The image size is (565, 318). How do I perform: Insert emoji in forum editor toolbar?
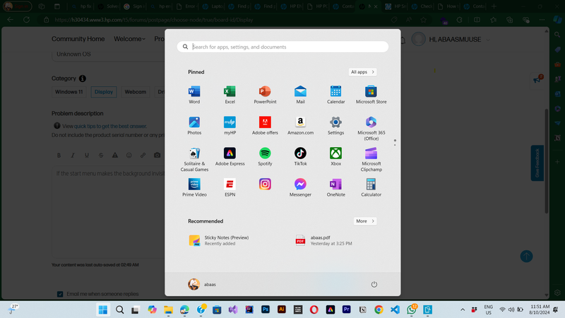click(x=129, y=155)
